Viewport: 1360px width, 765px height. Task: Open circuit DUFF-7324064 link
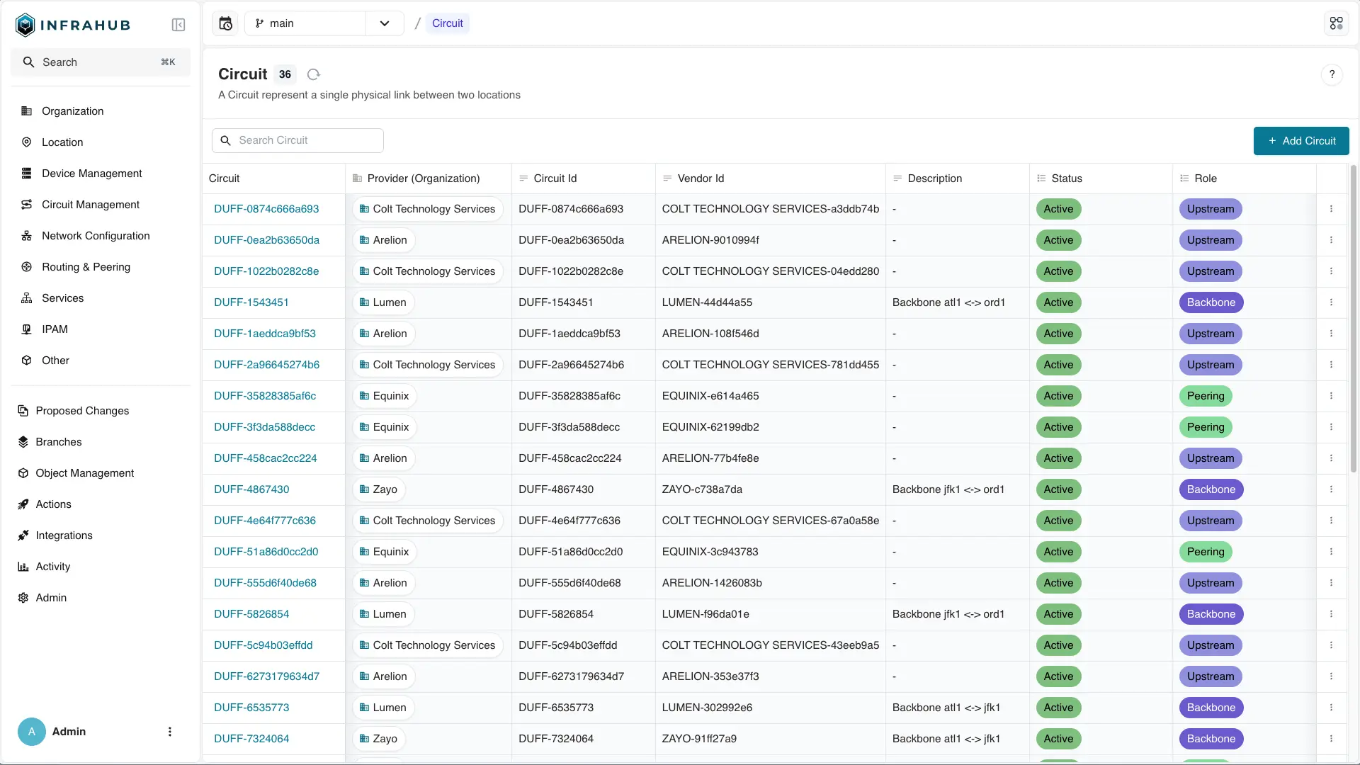[x=251, y=739]
